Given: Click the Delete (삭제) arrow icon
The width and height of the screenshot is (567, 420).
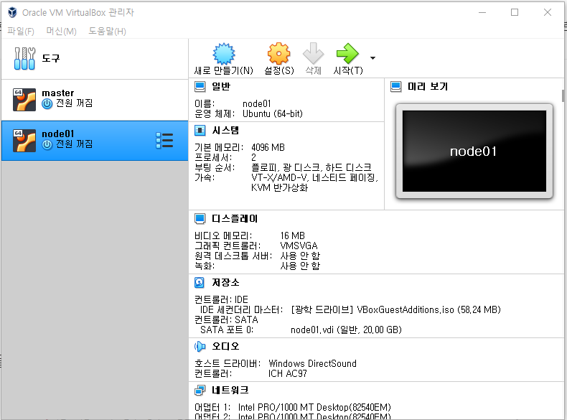Looking at the screenshot, I should pos(313,54).
